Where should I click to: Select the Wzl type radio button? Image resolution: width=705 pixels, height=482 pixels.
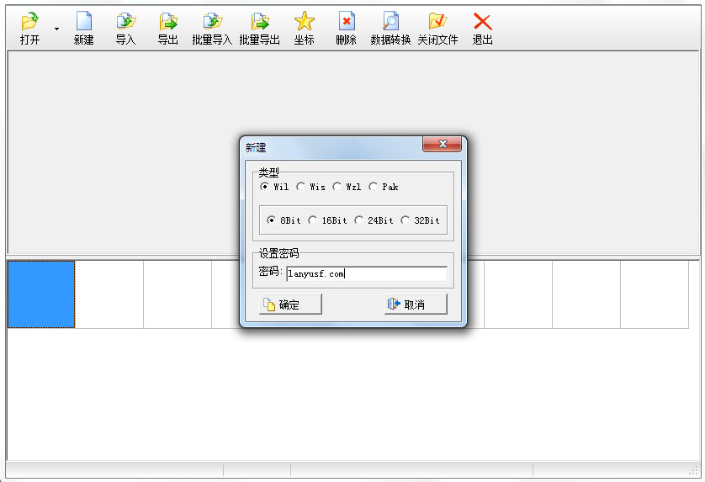[x=337, y=187]
